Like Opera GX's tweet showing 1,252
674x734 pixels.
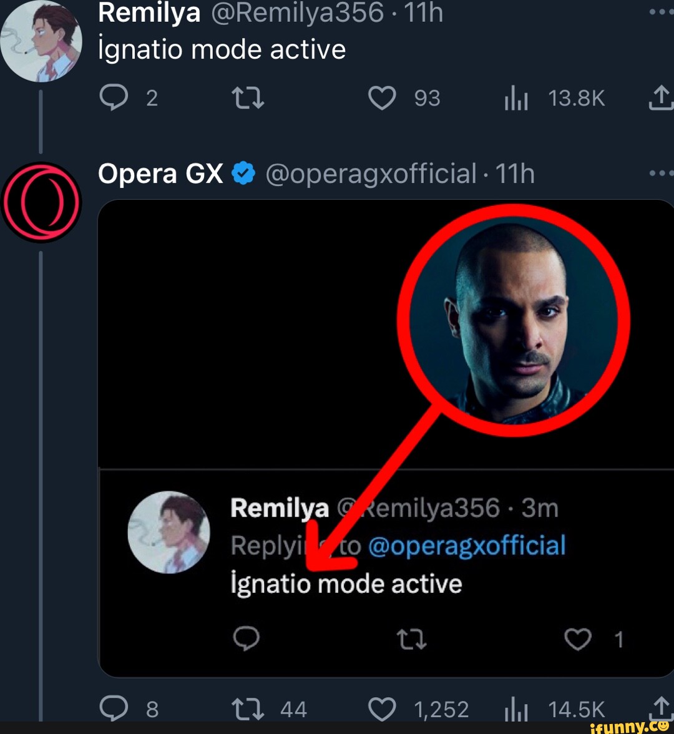[382, 707]
